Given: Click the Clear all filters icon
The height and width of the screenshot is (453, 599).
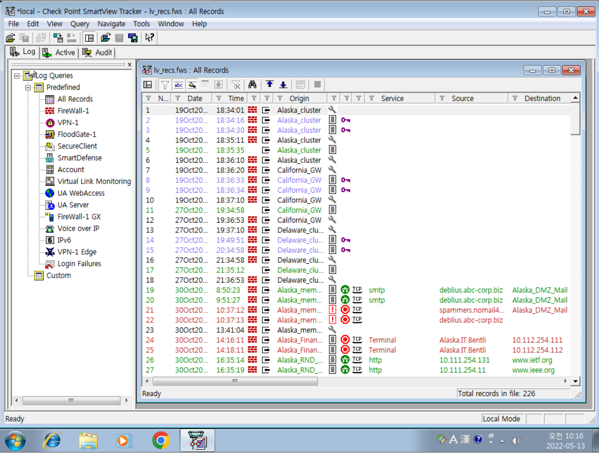Looking at the screenshot, I should [x=236, y=84].
